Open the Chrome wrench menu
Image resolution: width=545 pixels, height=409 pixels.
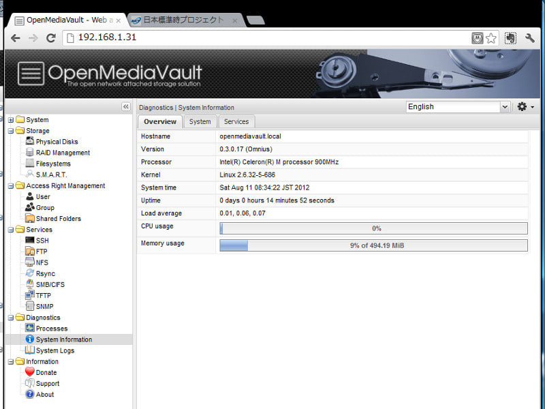pos(530,38)
